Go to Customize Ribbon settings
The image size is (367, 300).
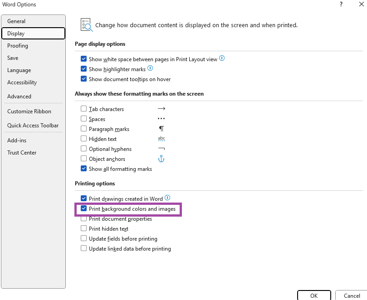click(x=29, y=111)
